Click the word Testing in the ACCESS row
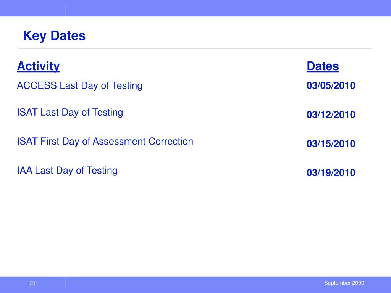 click(127, 86)
